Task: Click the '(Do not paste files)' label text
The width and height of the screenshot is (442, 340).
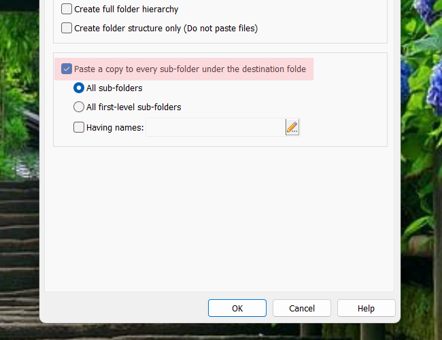Action: 221,28
